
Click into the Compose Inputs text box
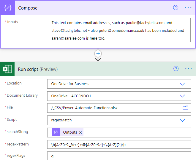pyautogui.click(x=119, y=30)
